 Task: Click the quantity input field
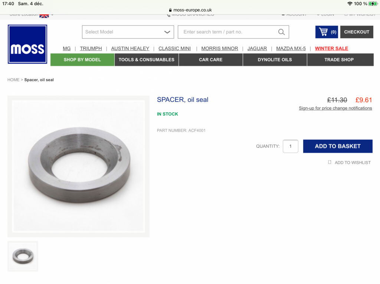pyautogui.click(x=290, y=146)
